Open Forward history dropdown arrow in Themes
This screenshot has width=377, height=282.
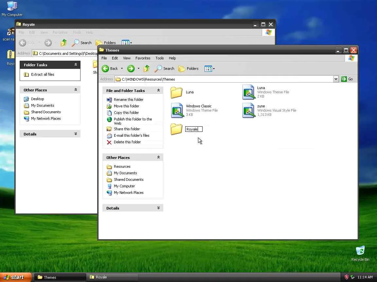click(138, 69)
